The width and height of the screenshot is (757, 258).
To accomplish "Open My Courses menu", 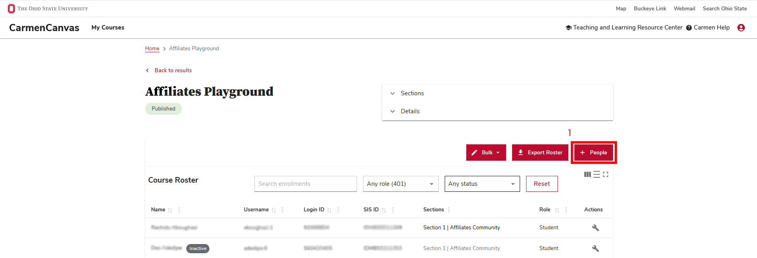I will pyautogui.click(x=108, y=28).
